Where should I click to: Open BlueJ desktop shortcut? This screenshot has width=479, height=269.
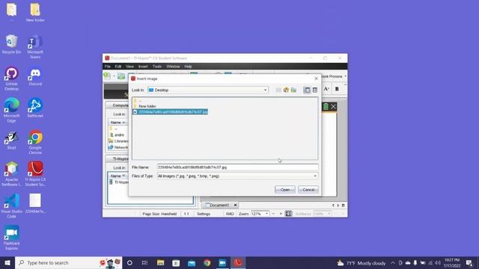coord(12,140)
